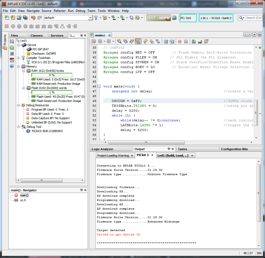Switch to the Configuration Bits tab
The image size is (265, 258).
(234, 149)
